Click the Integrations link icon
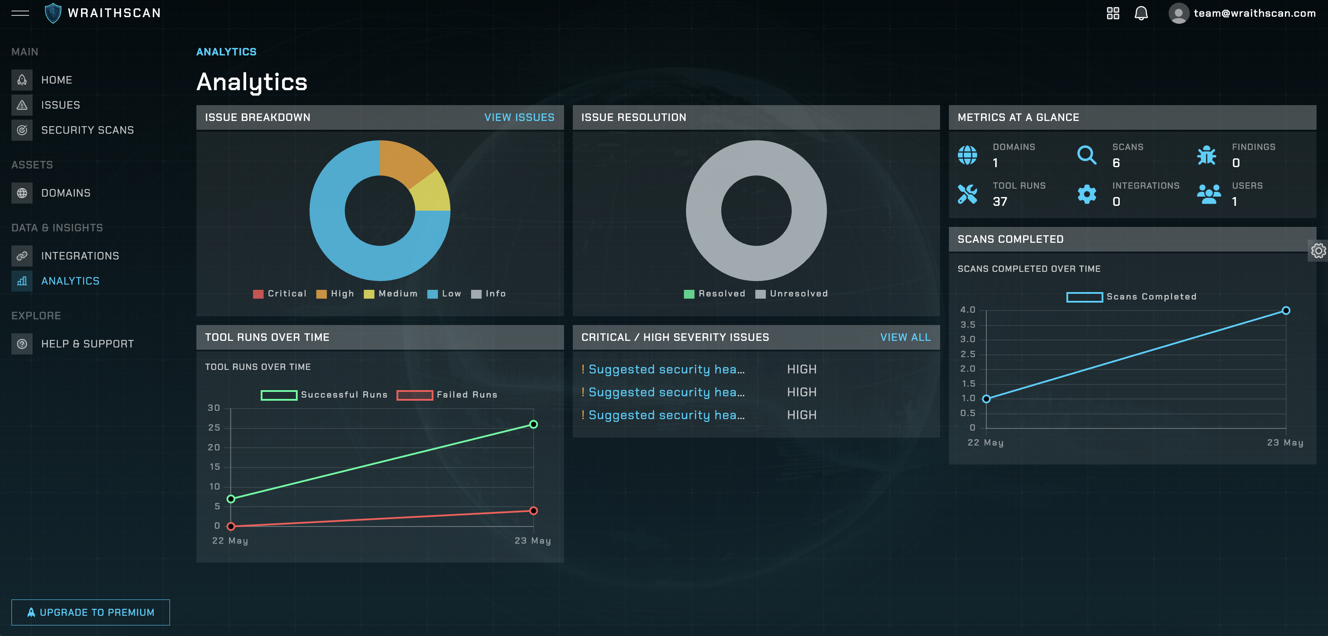 click(x=22, y=256)
